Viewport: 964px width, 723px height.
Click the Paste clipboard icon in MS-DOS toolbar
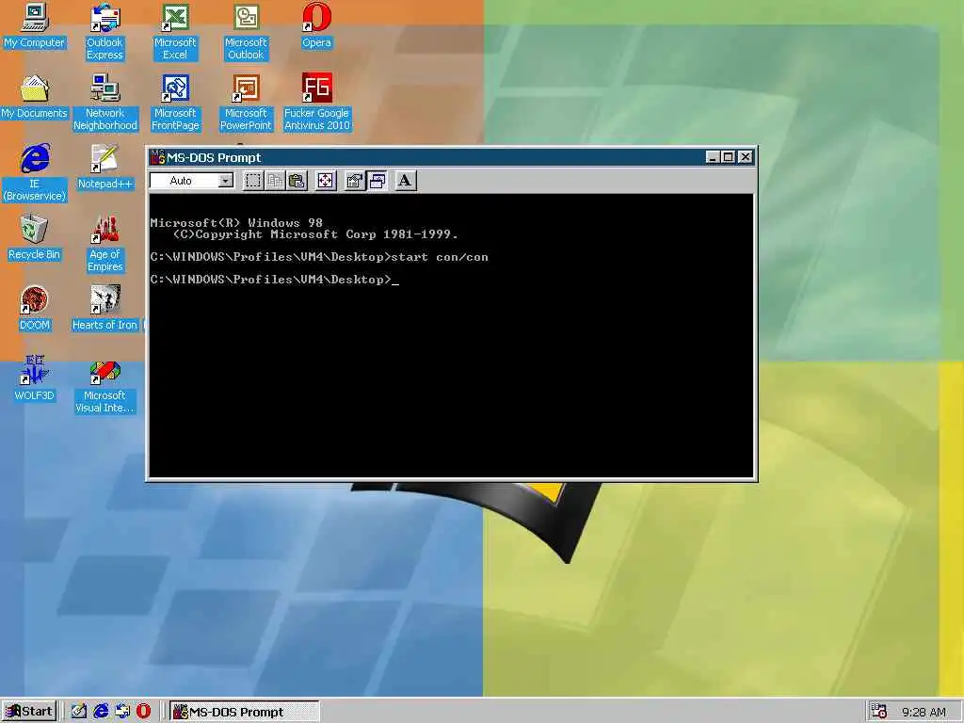tap(297, 181)
